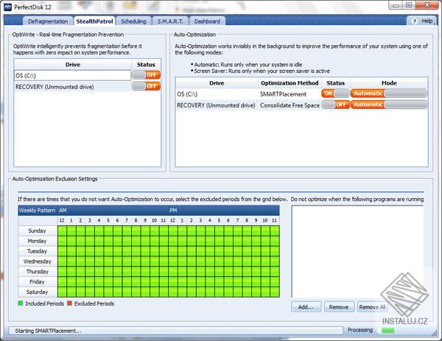Turn off Auto-Optimization for OS (C:\)
442x341 pixels.
click(x=335, y=94)
